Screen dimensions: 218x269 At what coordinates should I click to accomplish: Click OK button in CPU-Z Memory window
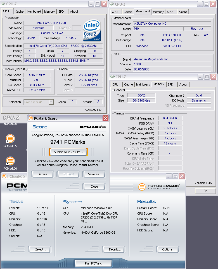205,191
